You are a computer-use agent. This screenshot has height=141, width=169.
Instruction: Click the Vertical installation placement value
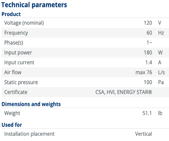[144, 134]
